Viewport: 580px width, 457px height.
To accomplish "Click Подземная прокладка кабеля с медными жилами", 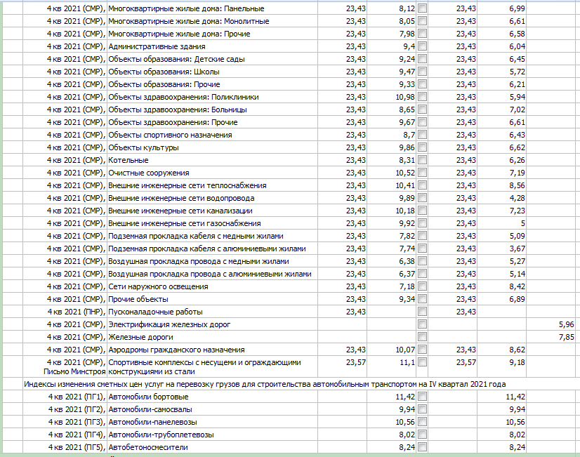I will pyautogui.click(x=196, y=236).
